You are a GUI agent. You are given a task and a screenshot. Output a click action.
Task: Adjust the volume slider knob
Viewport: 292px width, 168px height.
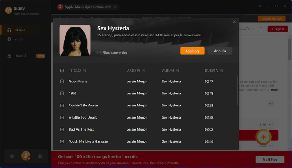coord(247,29)
